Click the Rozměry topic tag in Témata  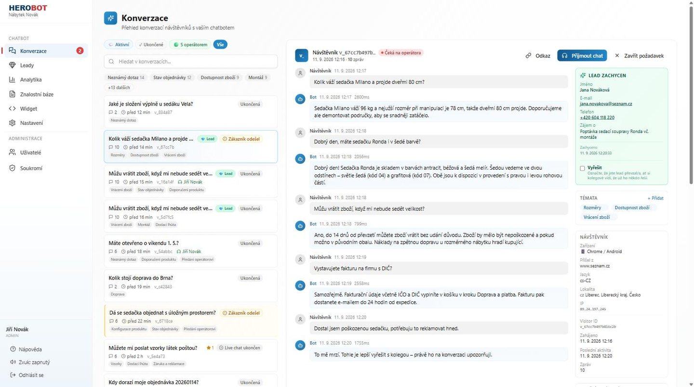[592, 208]
